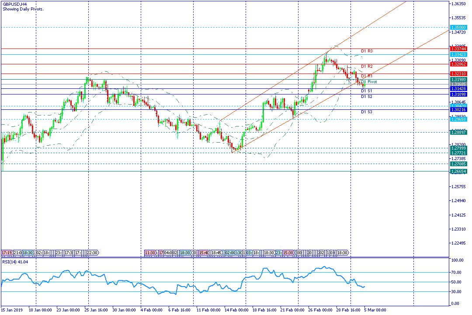Click the 1.33423 price tag
472x315 pixels.
458,55
